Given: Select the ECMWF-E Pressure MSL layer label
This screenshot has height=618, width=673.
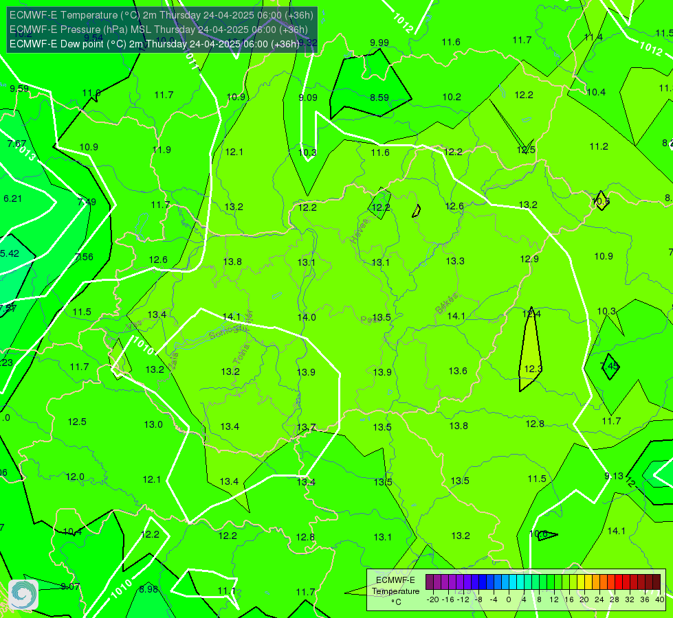Looking at the screenshot, I should point(158,30).
